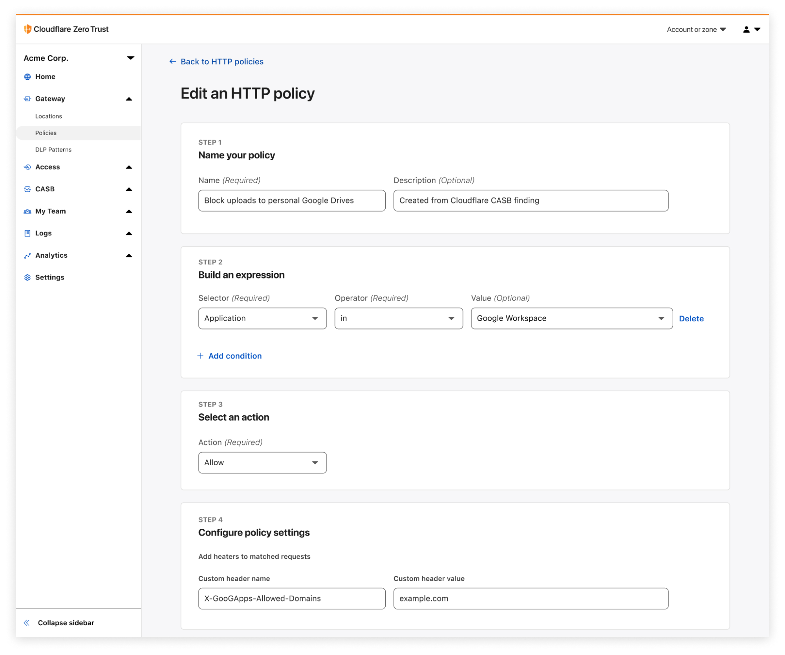
Task: Open the Operator 'in' dropdown
Action: click(x=399, y=318)
